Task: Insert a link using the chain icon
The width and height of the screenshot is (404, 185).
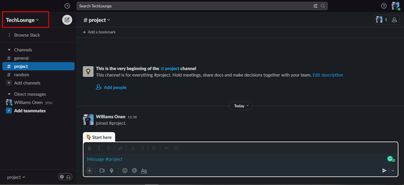Action: click(120, 148)
